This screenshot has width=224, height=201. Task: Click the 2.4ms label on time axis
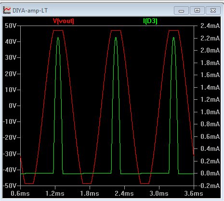(x=124, y=193)
